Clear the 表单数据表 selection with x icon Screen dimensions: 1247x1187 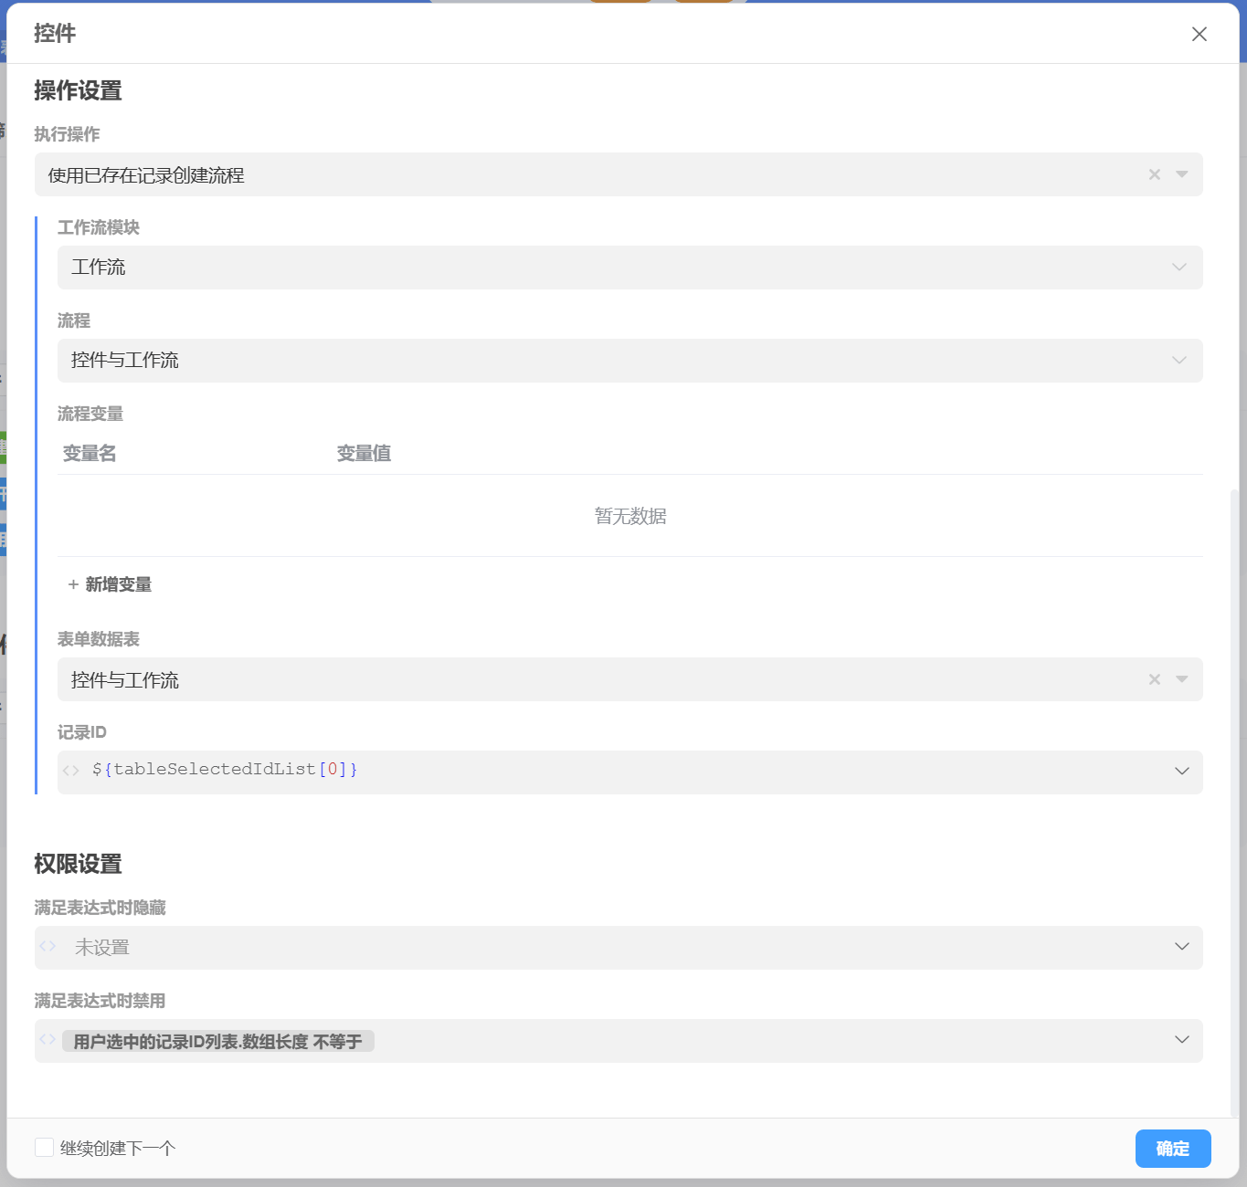coord(1154,679)
